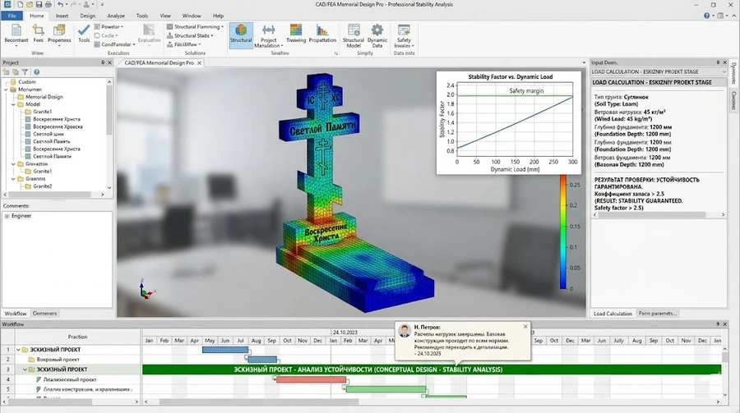Switch to the Analyze ribbon tab
Viewport: 740px width, 413px height.
(x=116, y=16)
